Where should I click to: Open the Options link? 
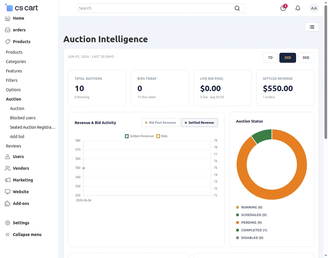coord(13,90)
